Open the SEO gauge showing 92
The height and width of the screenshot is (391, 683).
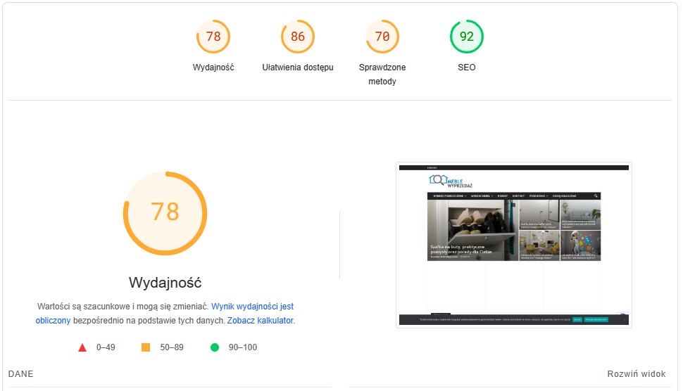tap(467, 37)
